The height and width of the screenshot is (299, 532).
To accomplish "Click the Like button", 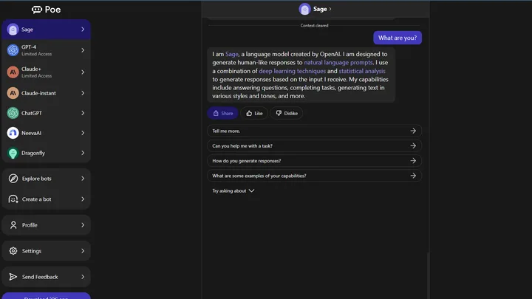I will click(254, 113).
